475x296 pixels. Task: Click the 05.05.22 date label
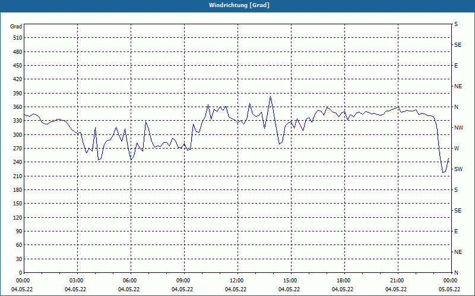[450, 289]
